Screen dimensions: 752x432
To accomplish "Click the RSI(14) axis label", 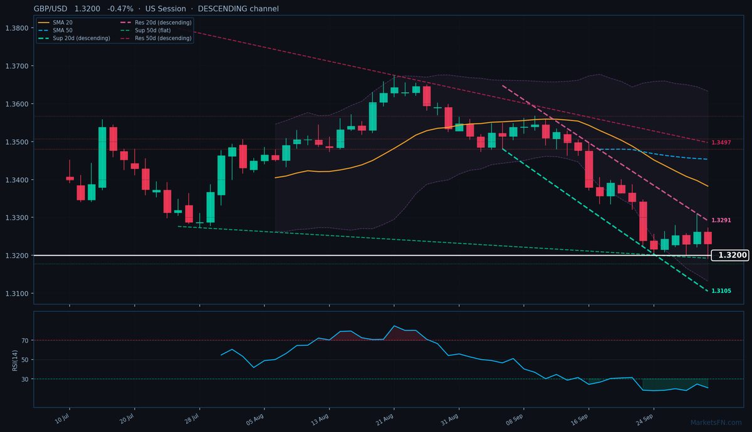I will click(x=15, y=359).
